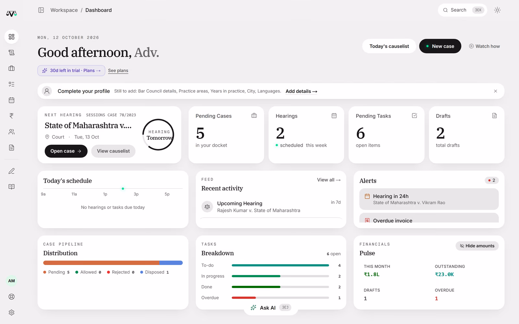This screenshot has height=324, width=519.
Task: Toggle the sidebar collapse panel icon
Action: click(41, 10)
